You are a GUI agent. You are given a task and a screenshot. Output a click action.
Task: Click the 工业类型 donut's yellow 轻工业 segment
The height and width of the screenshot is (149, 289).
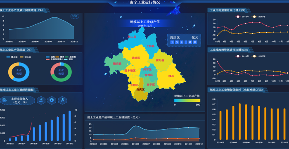click(11, 70)
